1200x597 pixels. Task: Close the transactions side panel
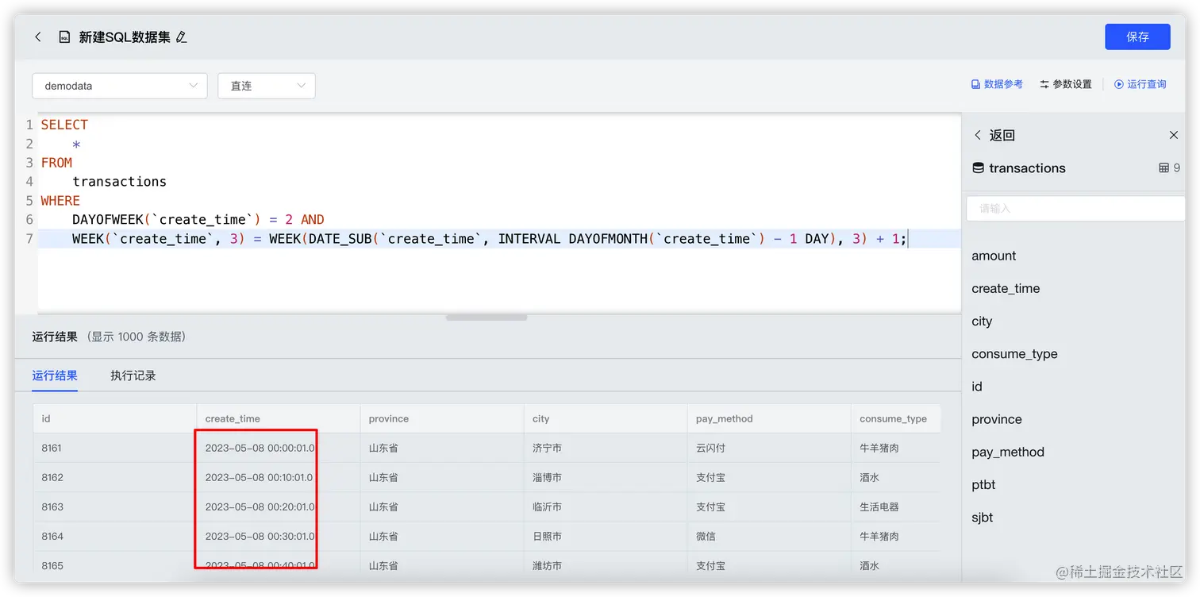pos(1174,136)
